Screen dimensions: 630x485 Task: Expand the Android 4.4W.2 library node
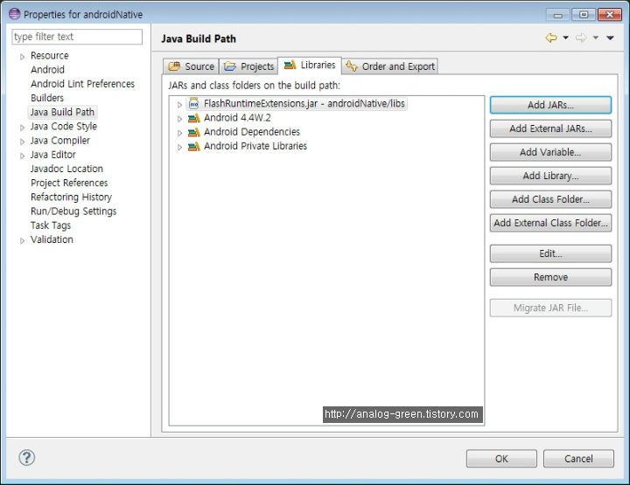[x=179, y=119]
